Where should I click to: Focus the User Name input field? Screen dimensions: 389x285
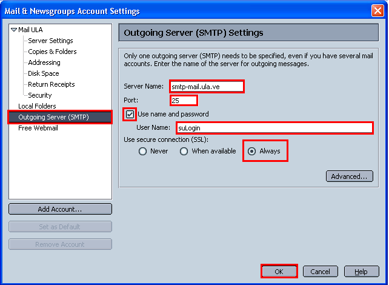click(x=274, y=128)
